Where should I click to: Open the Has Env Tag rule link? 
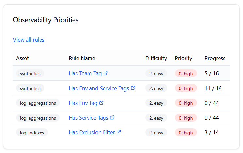click(83, 103)
